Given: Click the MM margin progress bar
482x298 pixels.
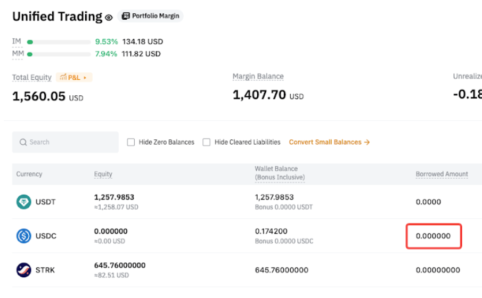Looking at the screenshot, I should point(59,54).
